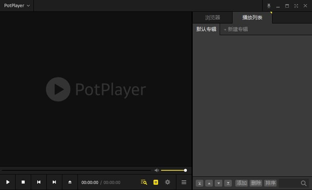
Task: Open the hamburger menu in control bar
Action: pyautogui.click(x=184, y=182)
